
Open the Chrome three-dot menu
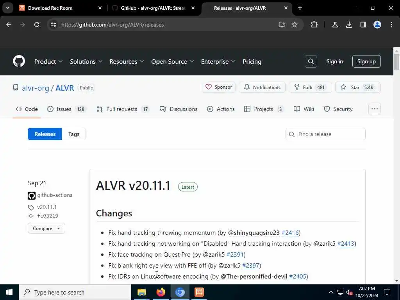pos(391,25)
